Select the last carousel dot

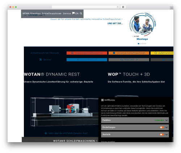[x=146, y=44]
